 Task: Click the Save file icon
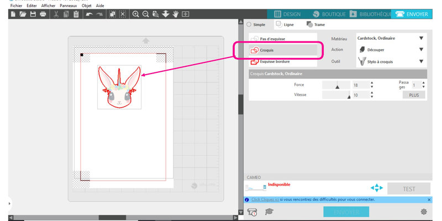[33, 14]
